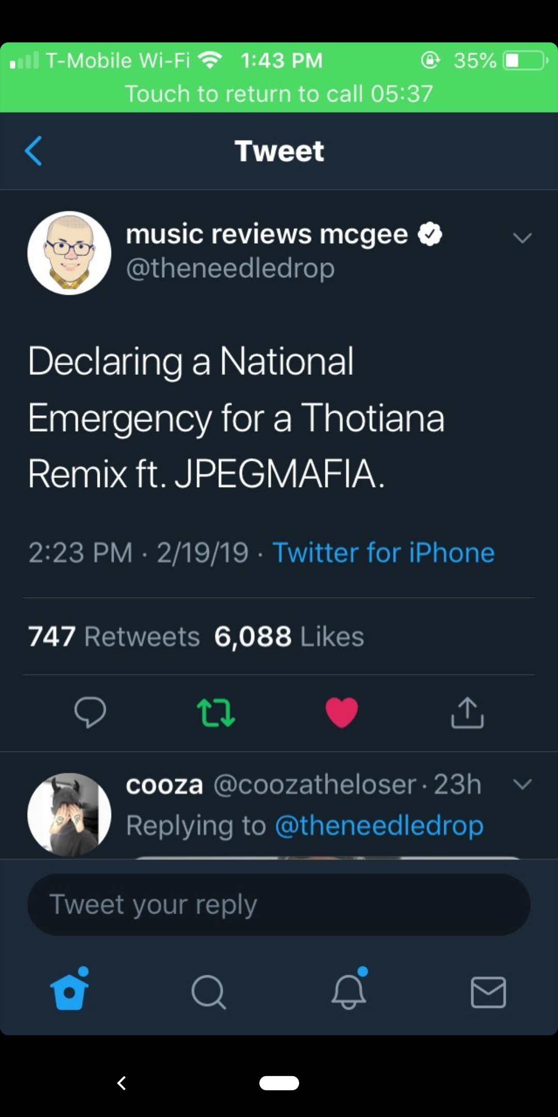The width and height of the screenshot is (558, 1117).
Task: Tap the Tweet your reply field
Action: coord(279,904)
